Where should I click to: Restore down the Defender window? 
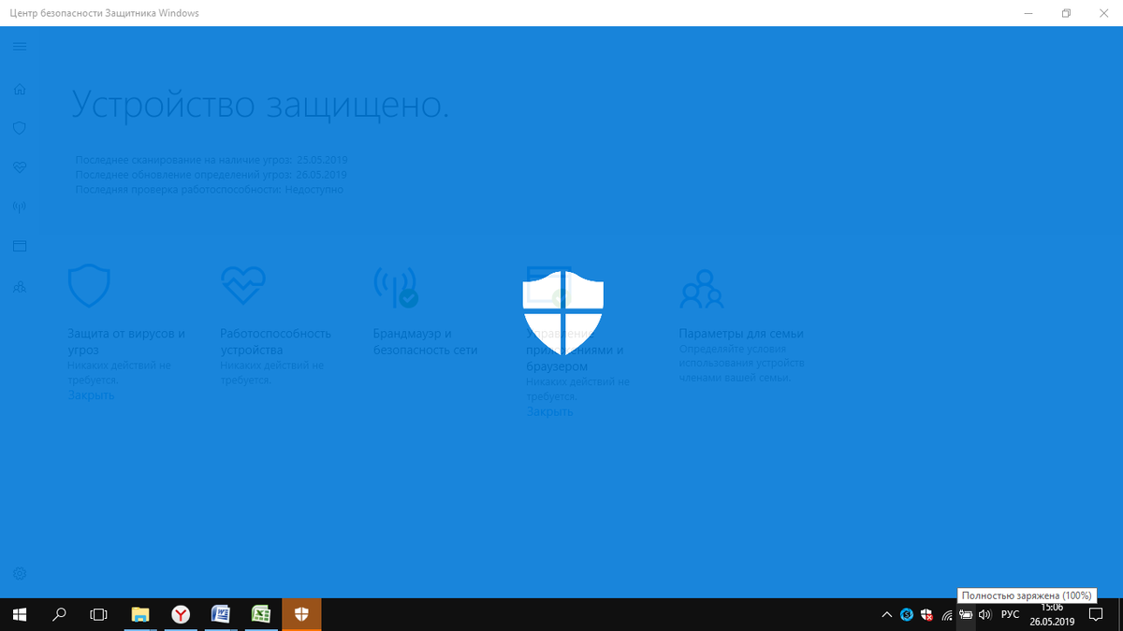tap(1066, 13)
